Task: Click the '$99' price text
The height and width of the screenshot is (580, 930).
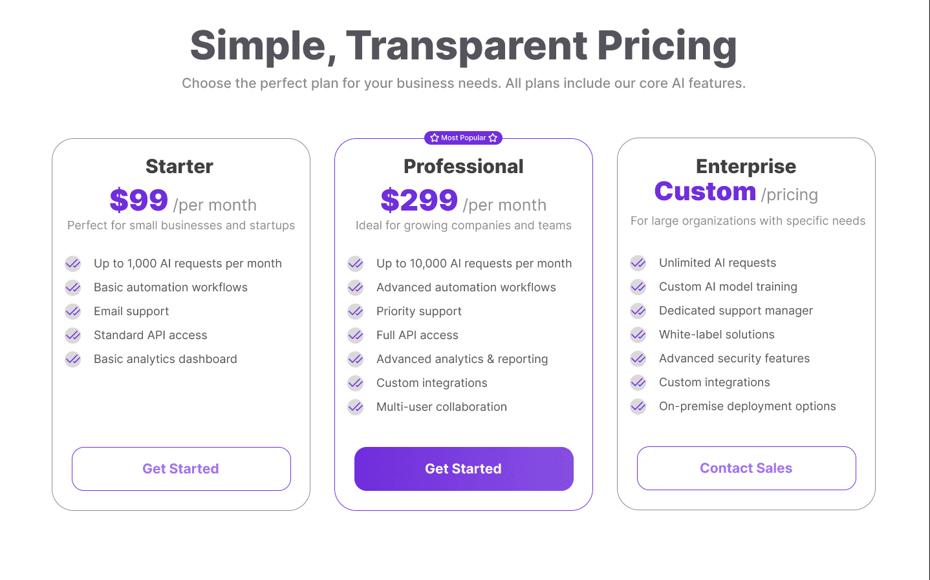Action: tap(138, 201)
